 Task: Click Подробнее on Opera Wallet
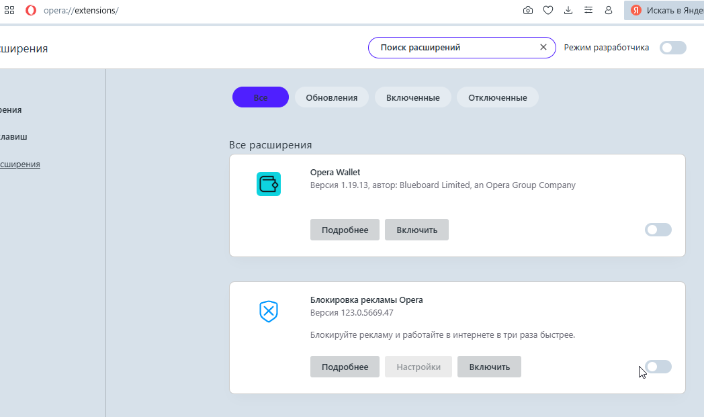[345, 230]
